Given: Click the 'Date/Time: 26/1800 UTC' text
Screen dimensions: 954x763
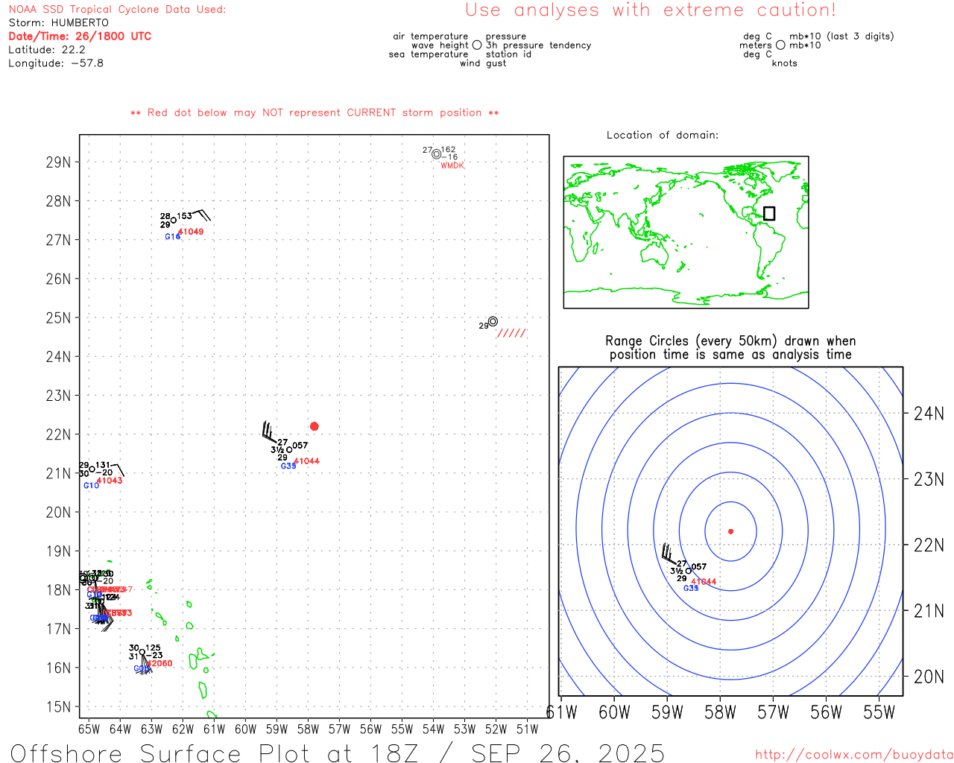Looking at the screenshot, I should (x=80, y=36).
